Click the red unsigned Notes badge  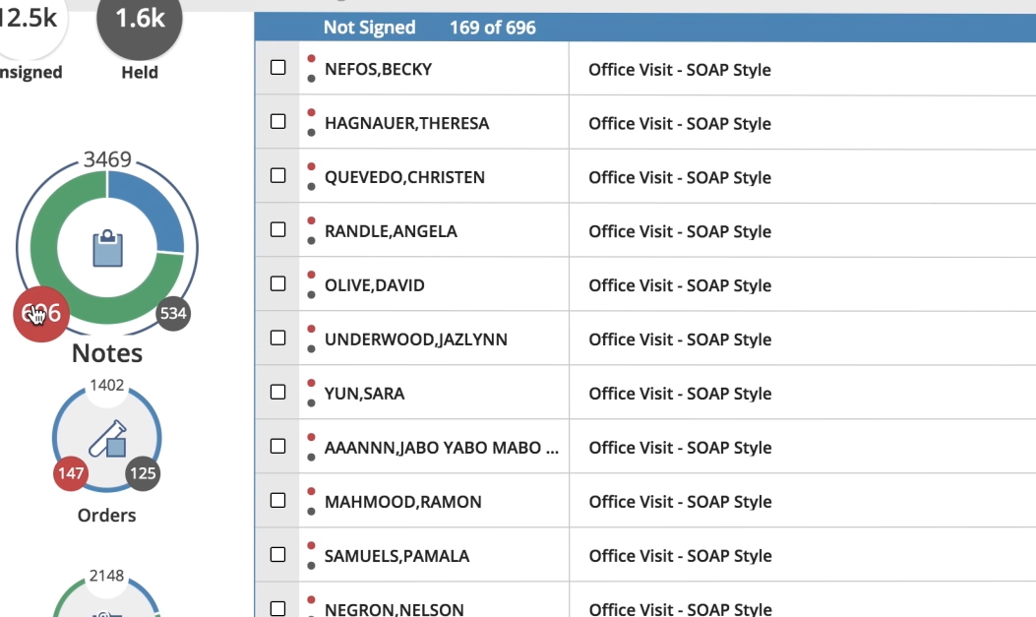point(41,314)
